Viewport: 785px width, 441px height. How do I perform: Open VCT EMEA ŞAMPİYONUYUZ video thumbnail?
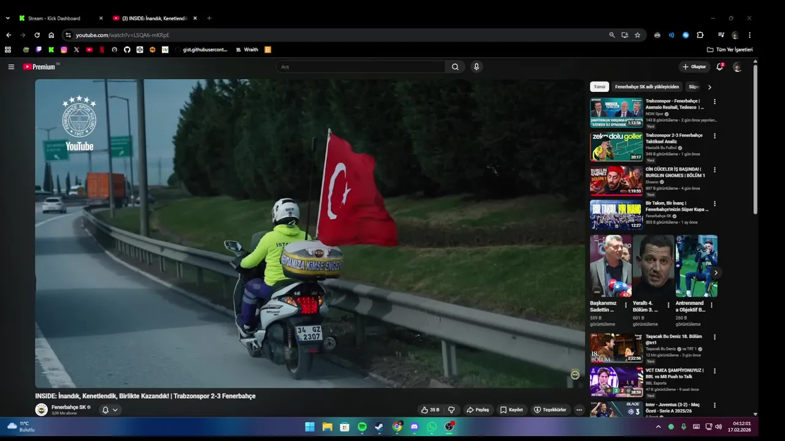click(616, 382)
